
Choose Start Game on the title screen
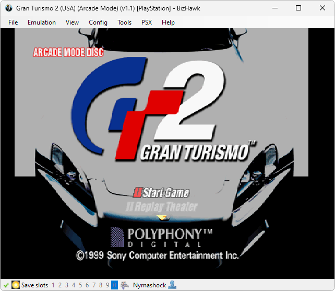tap(162, 193)
